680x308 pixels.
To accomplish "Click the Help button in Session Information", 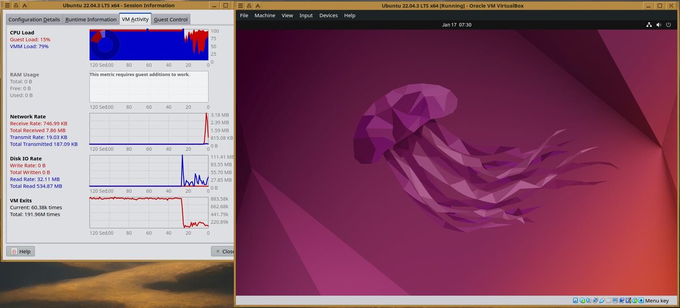I will coord(20,251).
